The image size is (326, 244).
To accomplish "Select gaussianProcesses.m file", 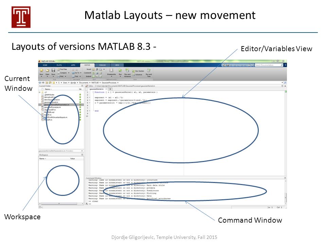I will tap(52, 107).
